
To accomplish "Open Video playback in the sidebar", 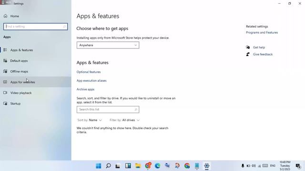I will 36,93.
